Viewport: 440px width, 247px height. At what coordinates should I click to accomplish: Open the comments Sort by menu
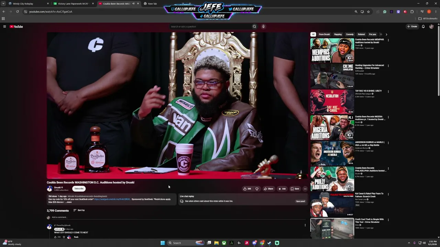point(79,210)
